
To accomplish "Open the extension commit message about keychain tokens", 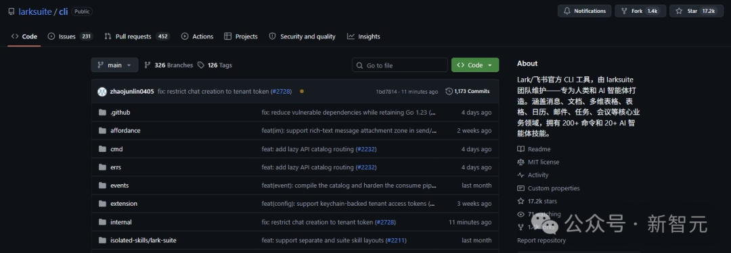I will pos(349,204).
